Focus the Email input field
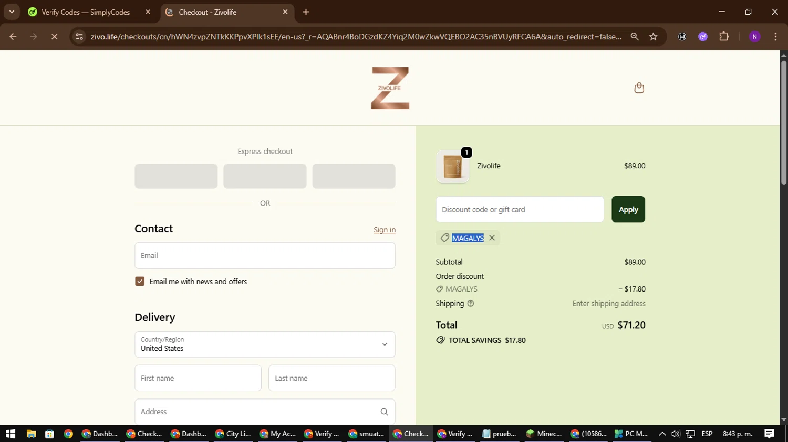Viewport: 788px width, 442px height. 265,256
